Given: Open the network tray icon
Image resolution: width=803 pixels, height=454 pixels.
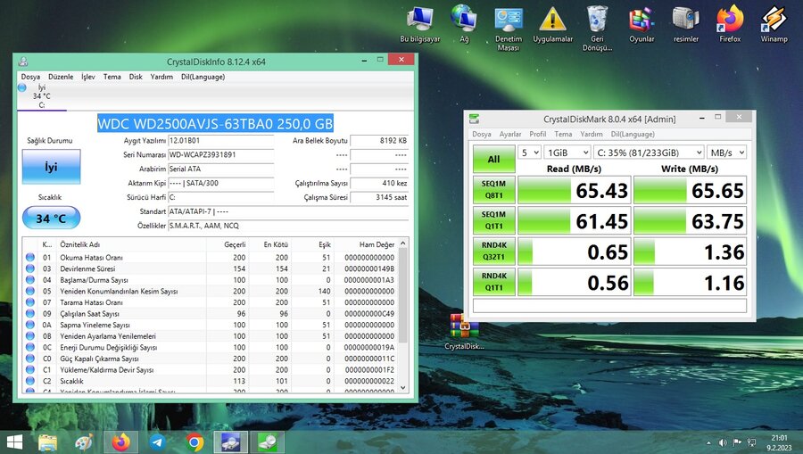Looking at the screenshot, I should (751, 442).
